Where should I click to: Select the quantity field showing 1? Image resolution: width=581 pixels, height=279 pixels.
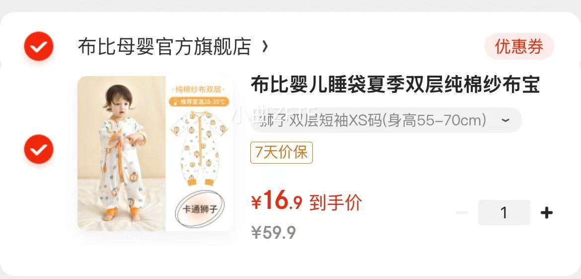(504, 212)
